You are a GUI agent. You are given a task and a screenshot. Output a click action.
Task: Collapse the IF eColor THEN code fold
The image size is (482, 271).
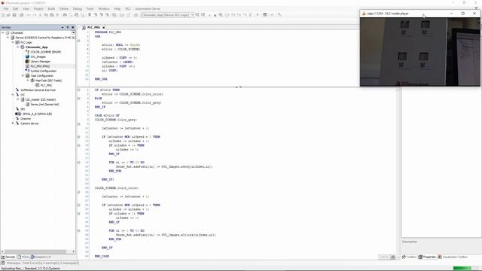coord(78,90)
